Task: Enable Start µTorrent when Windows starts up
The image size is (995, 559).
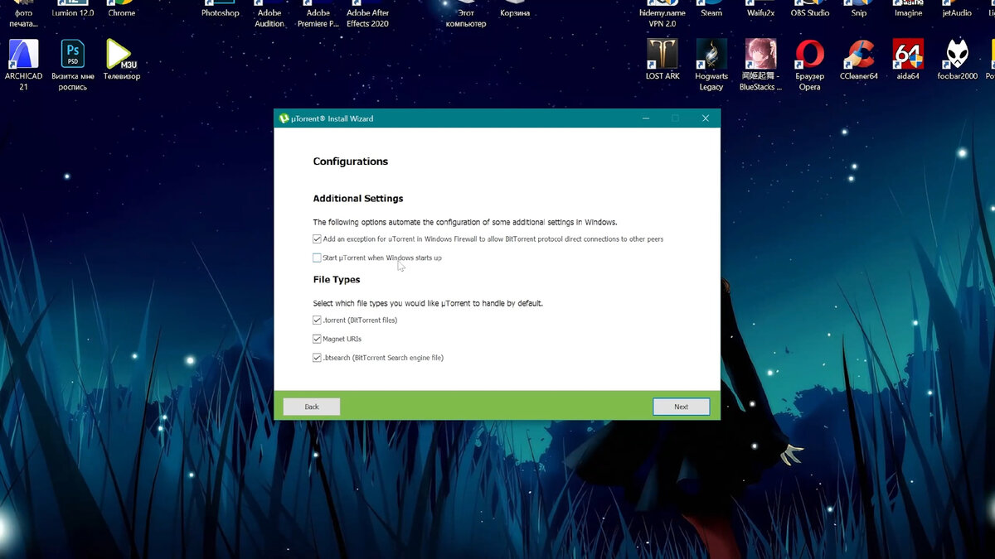Action: 318,258
